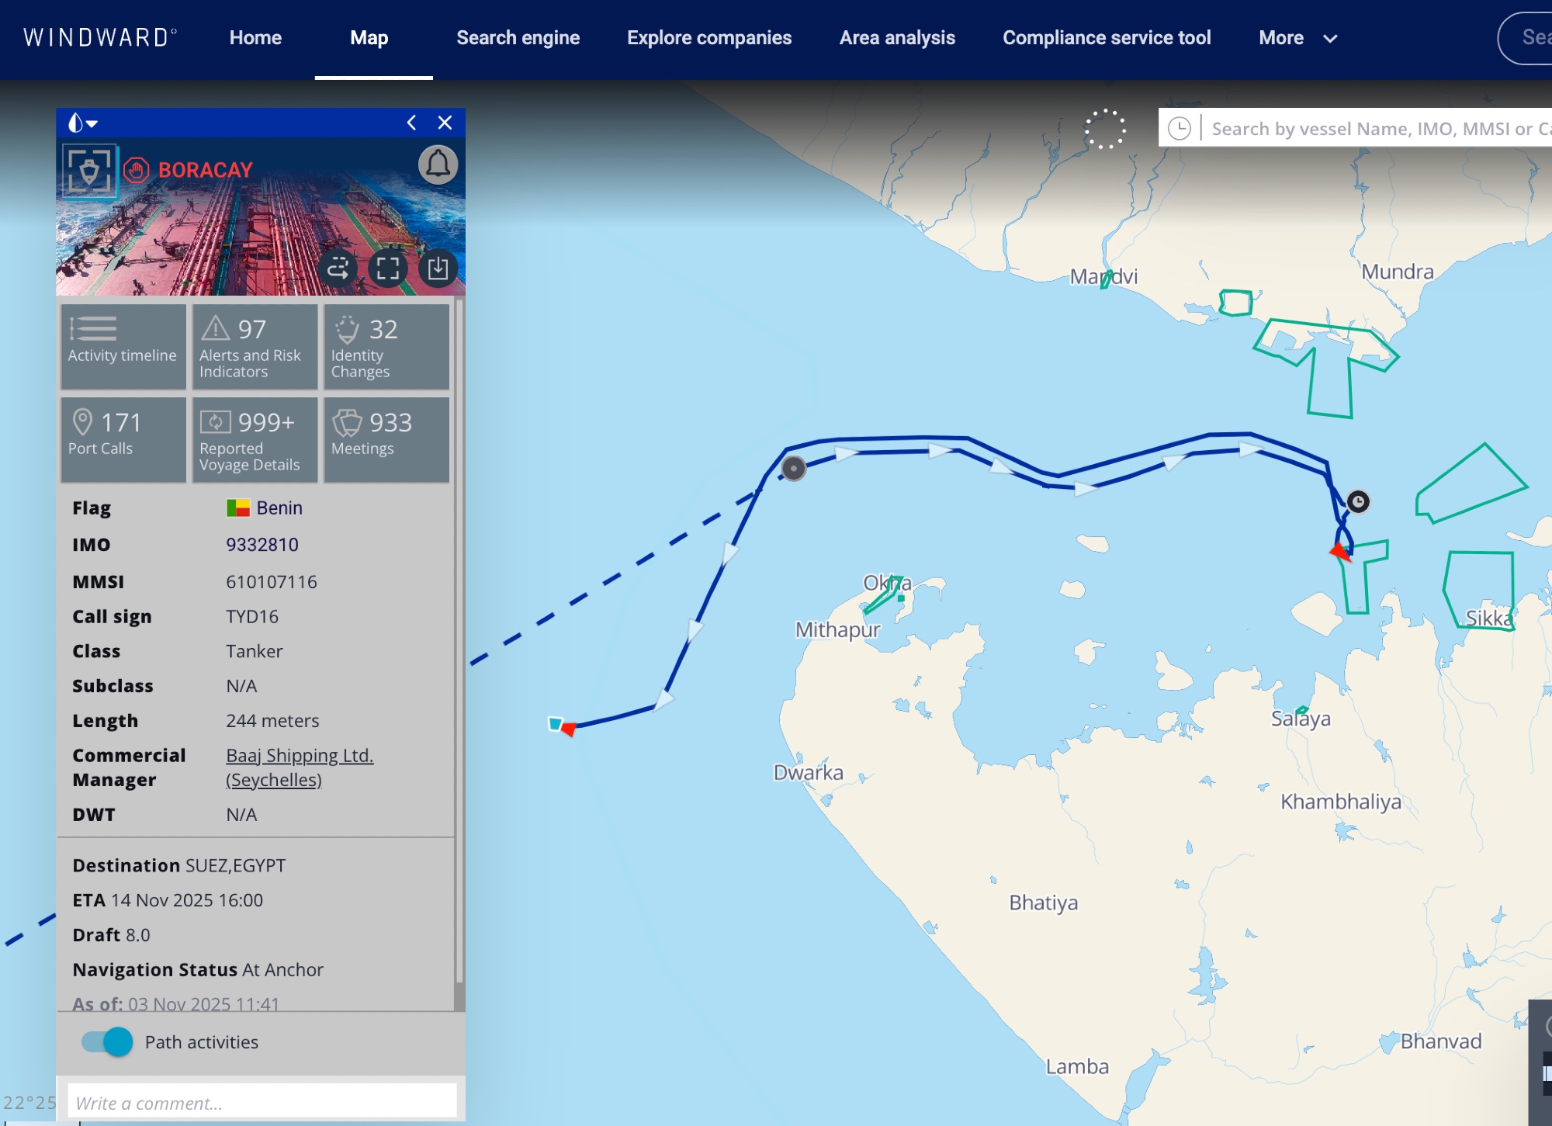The width and height of the screenshot is (1552, 1126).
Task: Open the droplet layer dropdown in panel header
Action: 82,123
